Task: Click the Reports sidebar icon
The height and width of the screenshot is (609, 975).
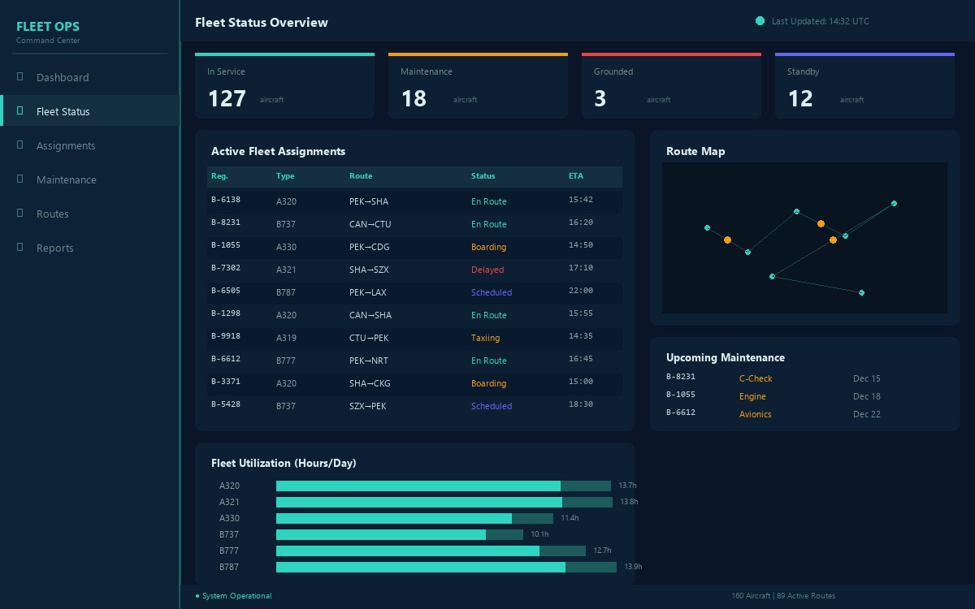Action: (19, 248)
